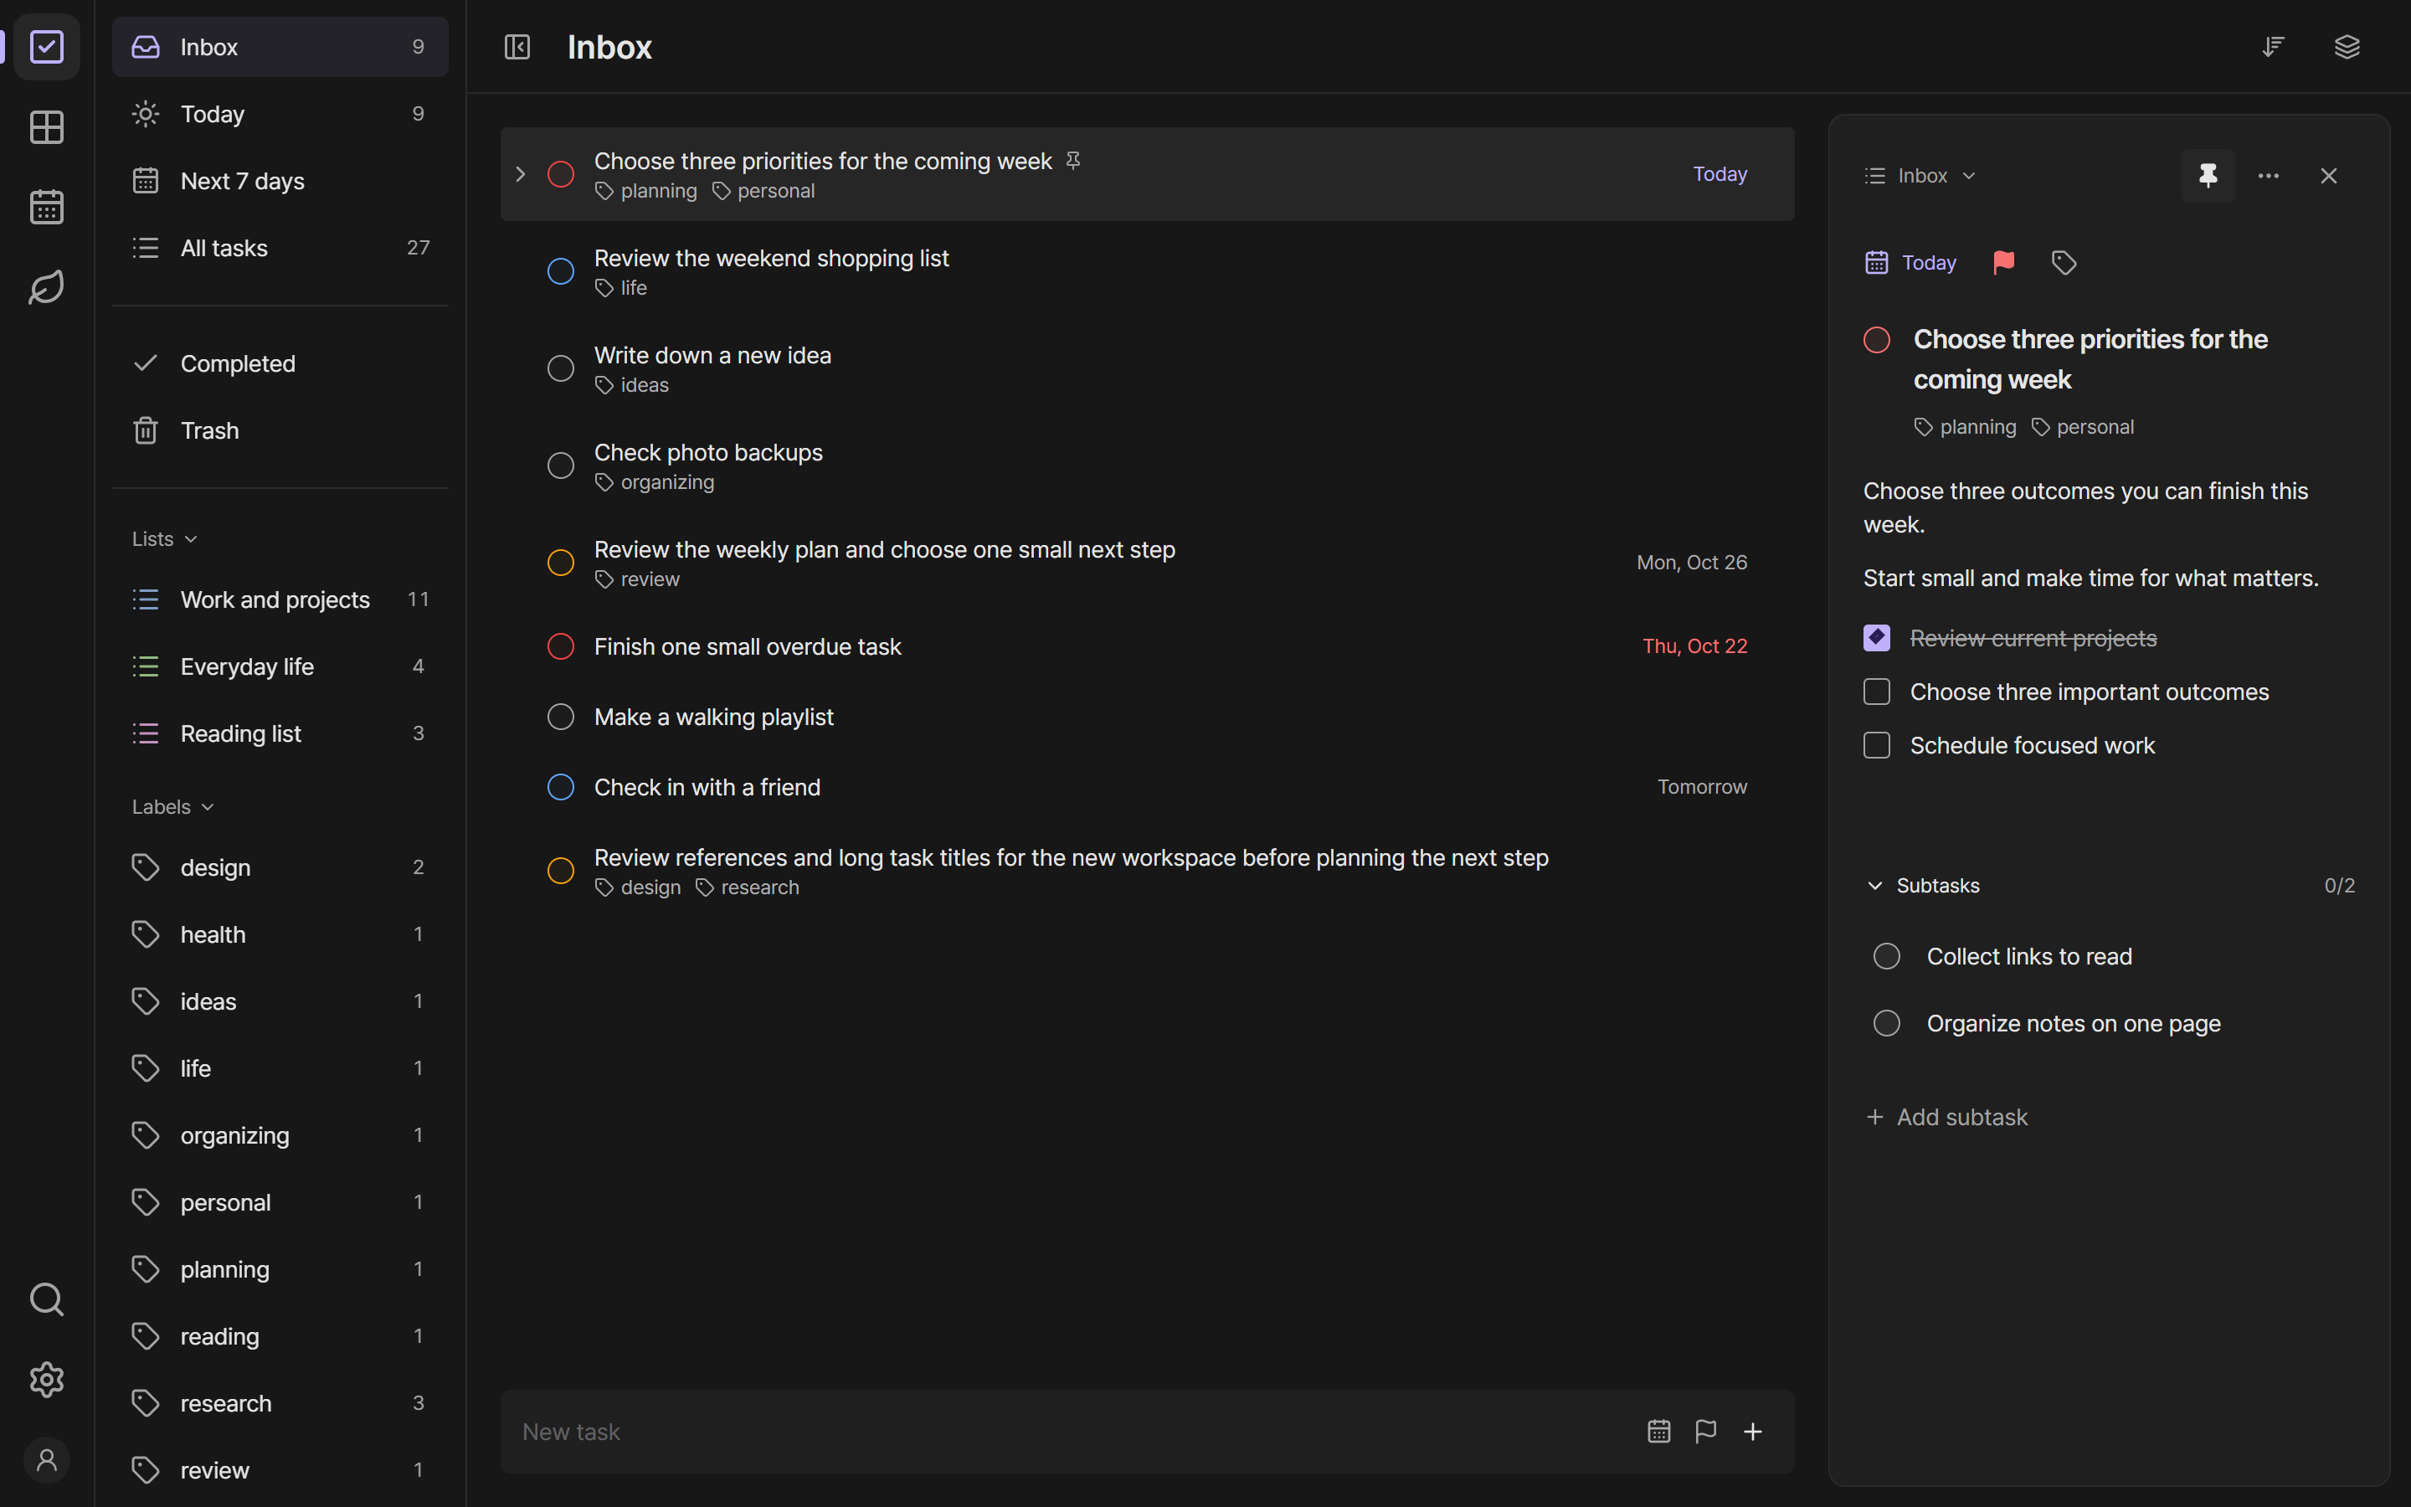Viewport: 2411px width, 1507px height.
Task: Click the add label tag icon in the detail panel
Action: pyautogui.click(x=2064, y=262)
